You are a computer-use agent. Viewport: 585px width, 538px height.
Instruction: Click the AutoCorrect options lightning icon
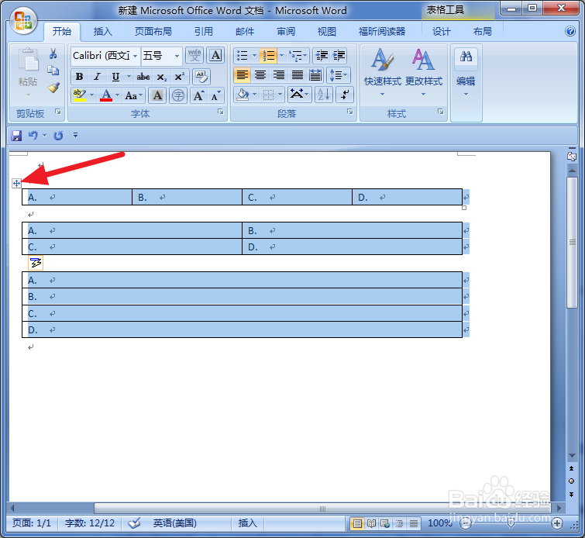pyautogui.click(x=36, y=263)
